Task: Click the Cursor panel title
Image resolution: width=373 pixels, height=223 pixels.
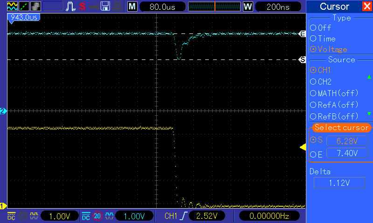Action: 334,7
